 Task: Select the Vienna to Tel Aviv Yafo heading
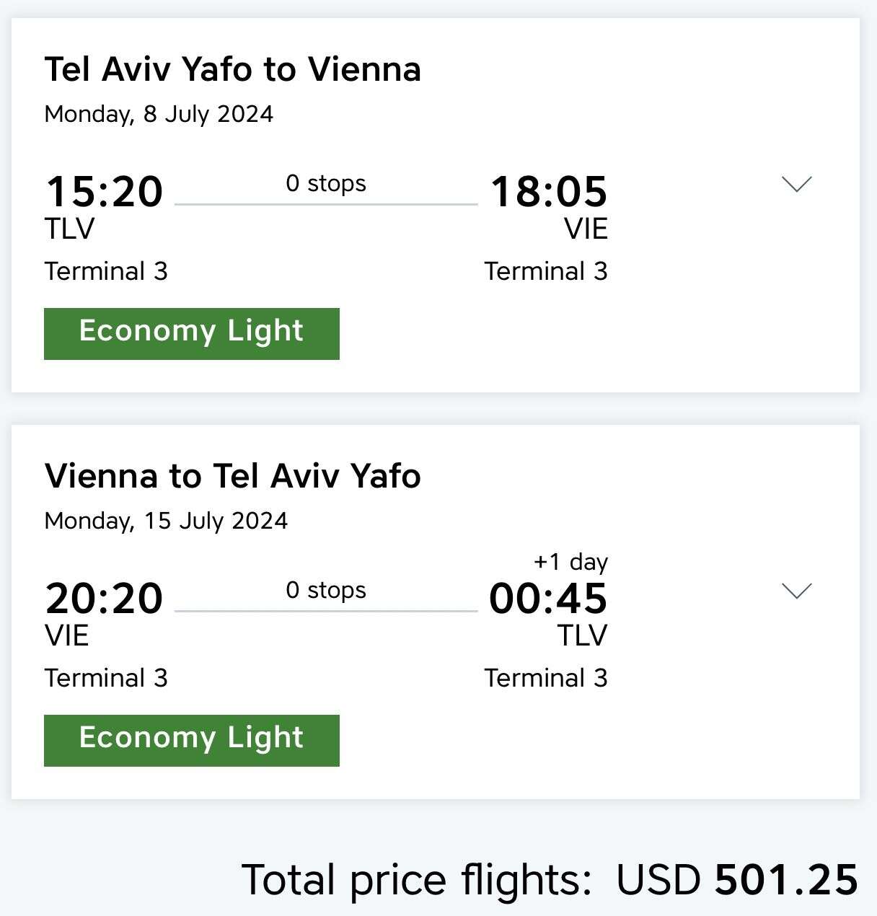coord(232,477)
